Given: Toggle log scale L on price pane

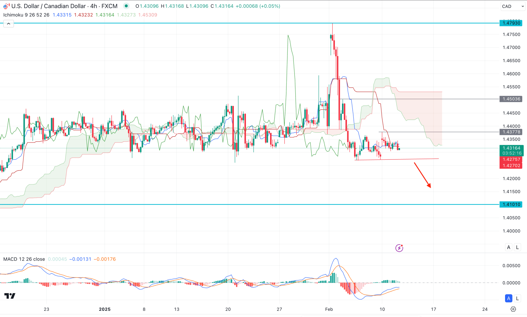Looking at the screenshot, I should pos(517,247).
